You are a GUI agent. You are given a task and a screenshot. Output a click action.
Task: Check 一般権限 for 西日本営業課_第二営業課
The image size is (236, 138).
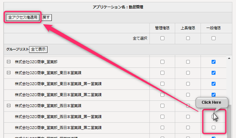(214, 128)
